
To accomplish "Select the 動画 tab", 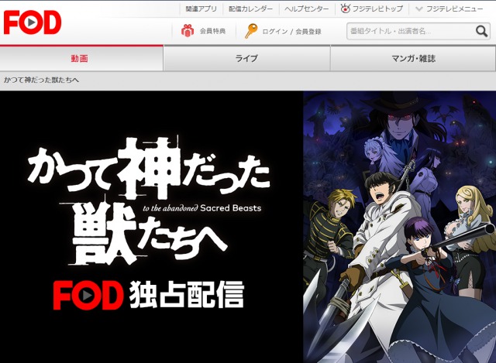I will pos(81,59).
